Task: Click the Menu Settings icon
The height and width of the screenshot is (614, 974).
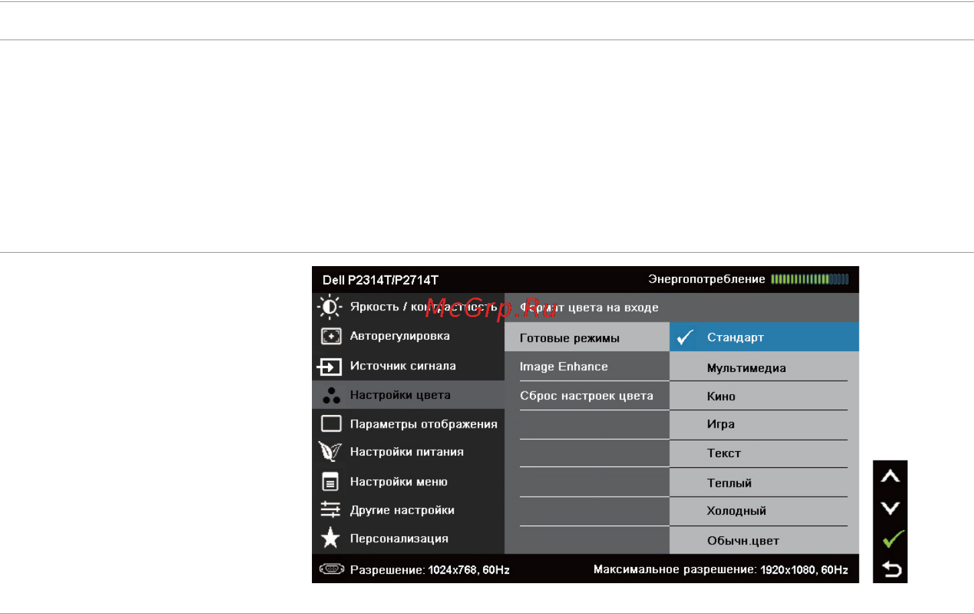Action: tap(330, 482)
